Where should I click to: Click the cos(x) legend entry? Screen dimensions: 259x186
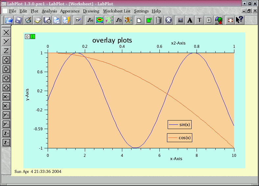(x=179, y=138)
